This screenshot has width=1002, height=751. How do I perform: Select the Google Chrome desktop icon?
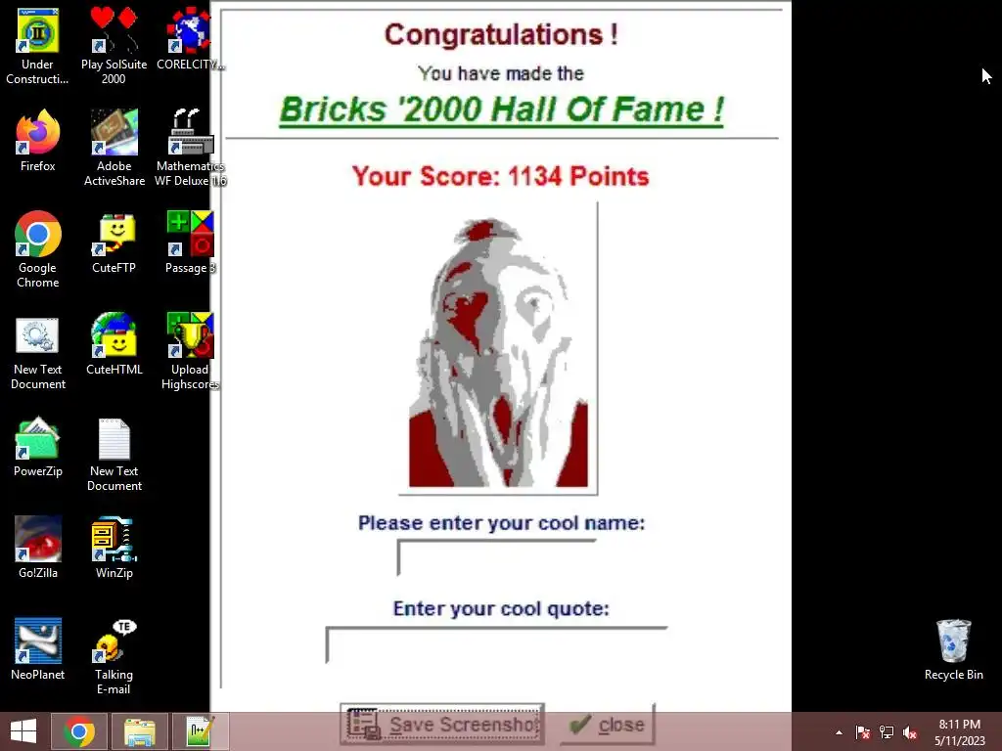pos(38,250)
